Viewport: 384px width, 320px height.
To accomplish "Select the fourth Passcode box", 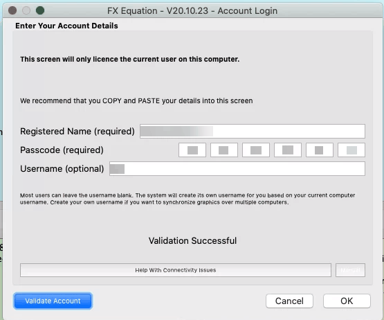I will point(288,150).
